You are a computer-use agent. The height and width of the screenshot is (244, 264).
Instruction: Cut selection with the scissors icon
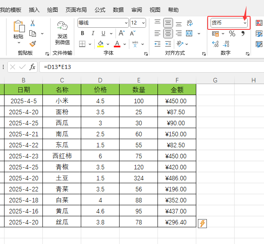point(33,23)
